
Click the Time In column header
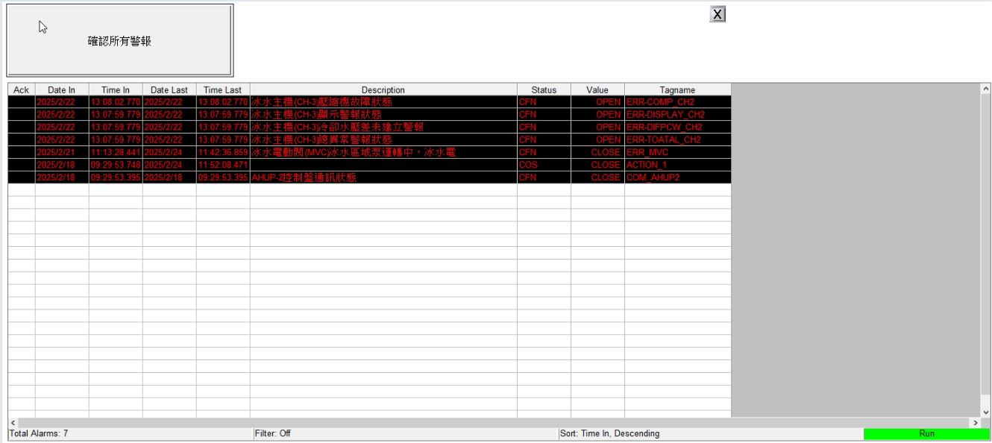(116, 90)
